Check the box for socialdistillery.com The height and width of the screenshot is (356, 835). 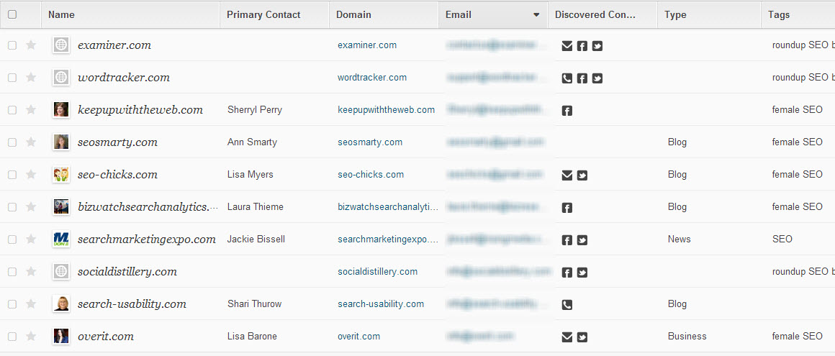coord(12,272)
